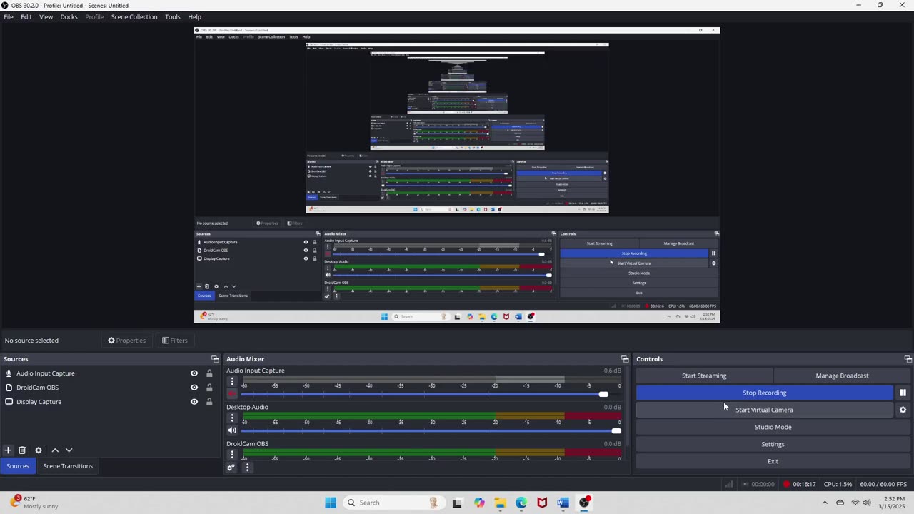Pause the recording with the pause icon
The width and height of the screenshot is (914, 514).
pos(903,393)
